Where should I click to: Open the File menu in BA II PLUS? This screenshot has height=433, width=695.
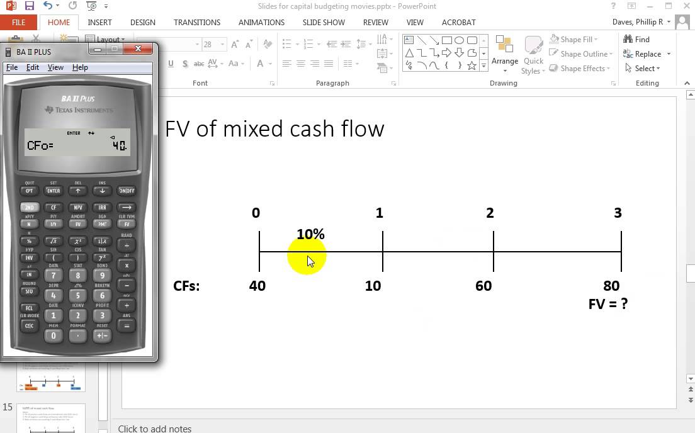12,67
